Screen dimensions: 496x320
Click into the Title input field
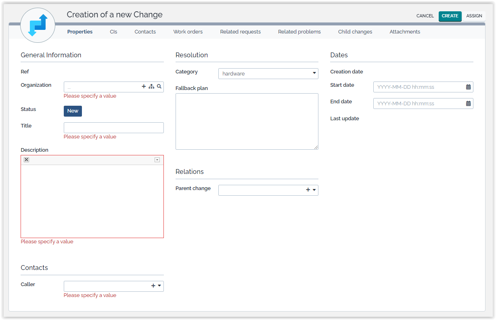pyautogui.click(x=114, y=128)
